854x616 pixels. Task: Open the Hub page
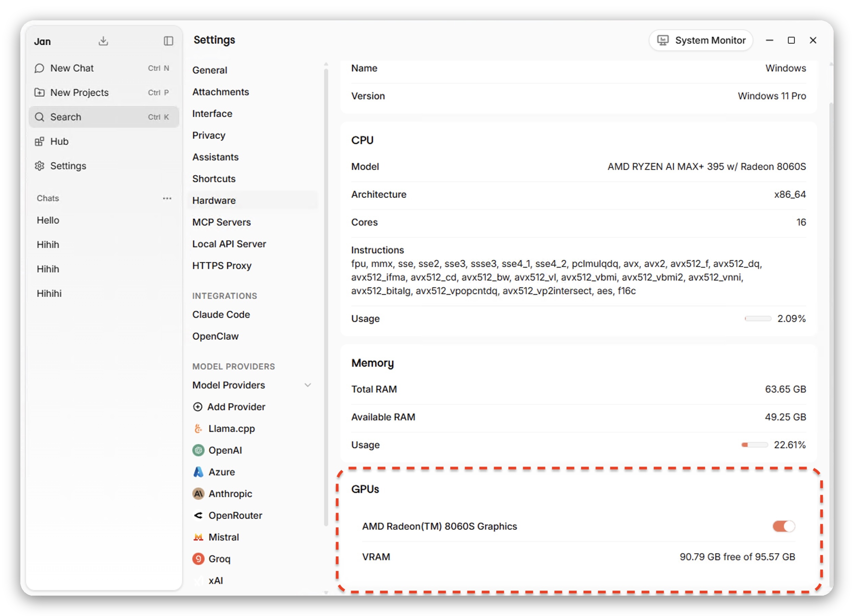[59, 142]
